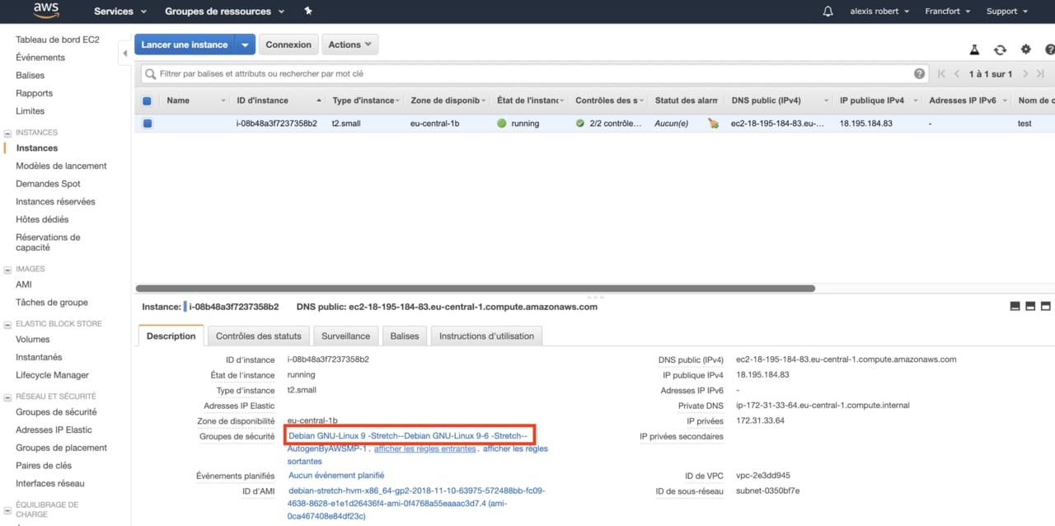
Task: Open the experiments flask icon
Action: pyautogui.click(x=974, y=50)
